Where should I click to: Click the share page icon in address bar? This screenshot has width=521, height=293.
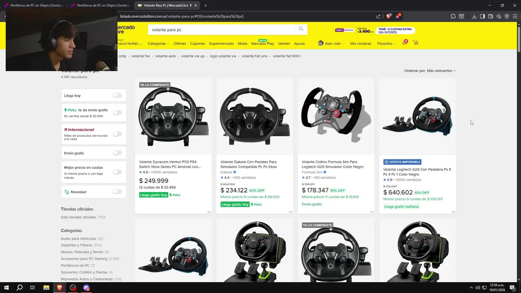coord(379,16)
